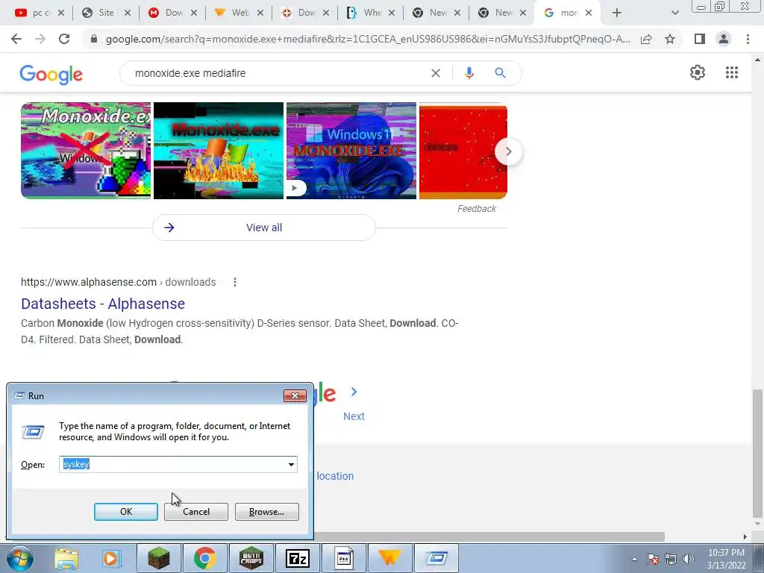Open the Chrome profile avatar
The image size is (764, 573).
(x=724, y=39)
